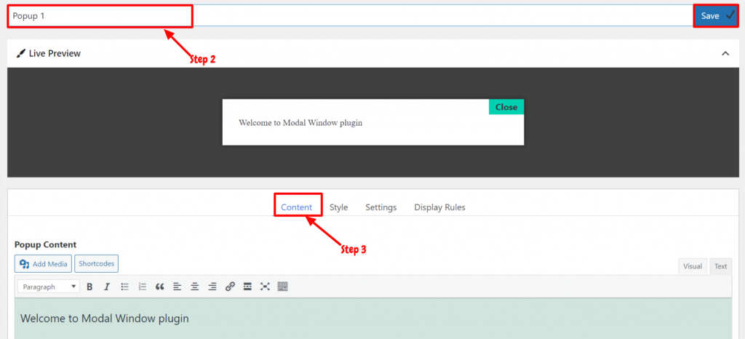
Task: Insert a numbered list
Action: (142, 287)
